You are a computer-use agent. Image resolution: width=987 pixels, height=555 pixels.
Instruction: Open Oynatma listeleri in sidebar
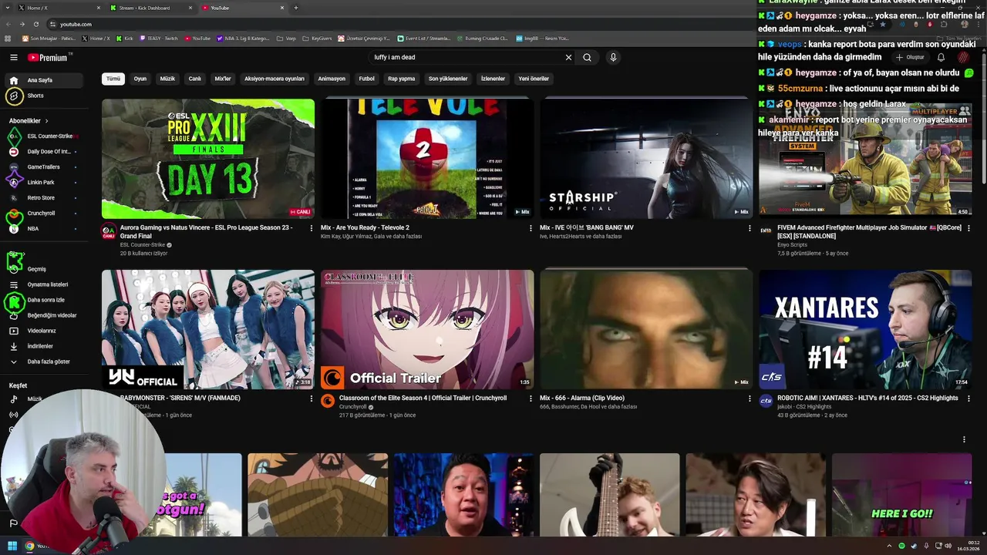[x=45, y=284]
